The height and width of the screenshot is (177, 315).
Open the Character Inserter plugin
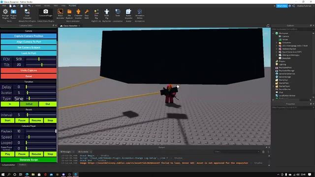[78, 14]
